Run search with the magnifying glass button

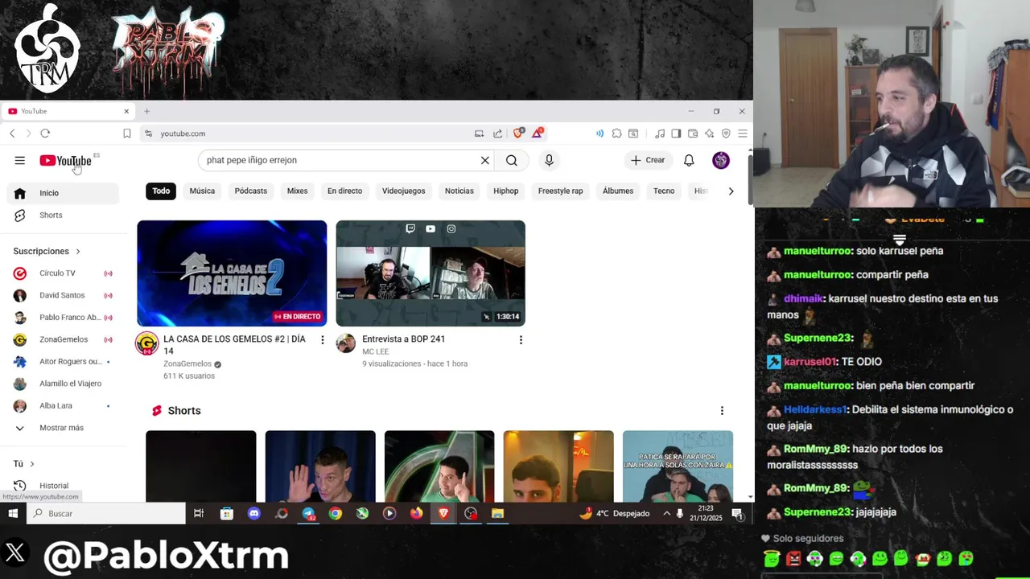[x=512, y=160]
